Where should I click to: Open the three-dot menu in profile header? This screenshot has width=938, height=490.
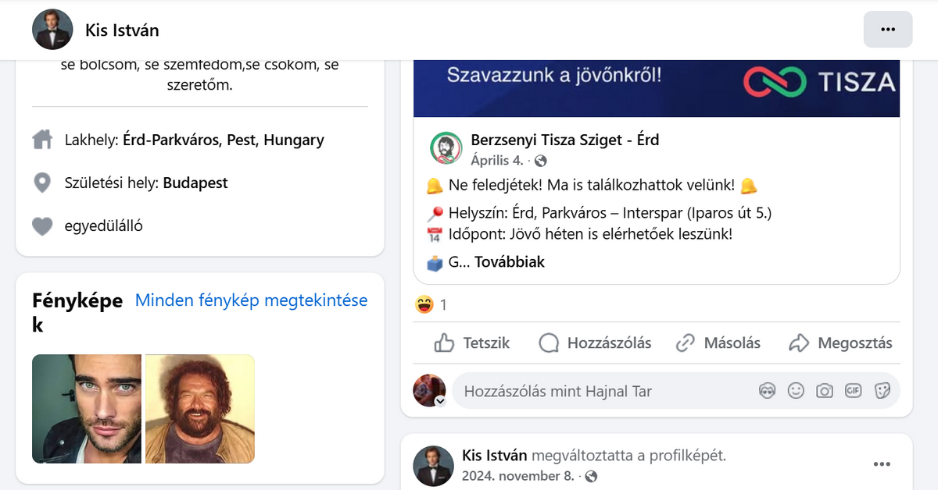[888, 30]
